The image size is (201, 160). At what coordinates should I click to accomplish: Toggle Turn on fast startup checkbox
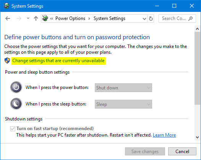(13, 129)
